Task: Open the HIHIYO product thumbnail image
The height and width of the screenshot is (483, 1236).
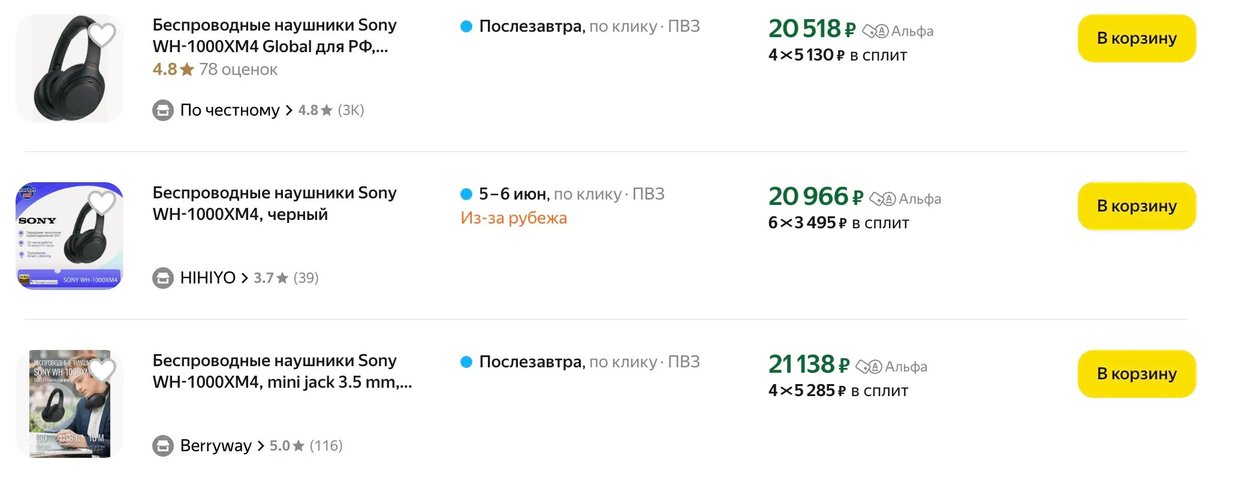Action: 70,236
